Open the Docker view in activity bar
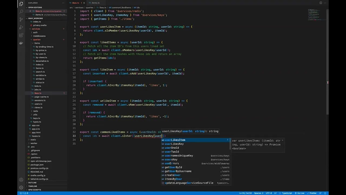This screenshot has height=195, width=346. [x=21, y=43]
